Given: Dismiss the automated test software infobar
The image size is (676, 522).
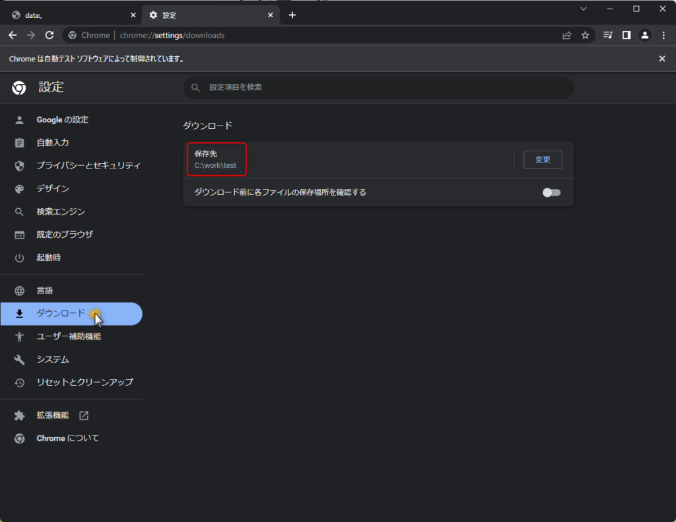Looking at the screenshot, I should coord(662,59).
